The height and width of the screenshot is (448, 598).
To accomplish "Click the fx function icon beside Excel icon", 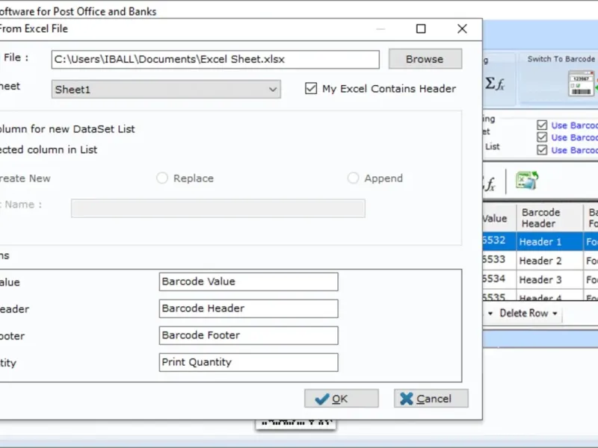I will point(490,184).
